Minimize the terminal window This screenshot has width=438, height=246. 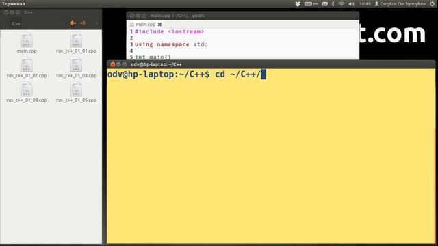click(x=118, y=64)
